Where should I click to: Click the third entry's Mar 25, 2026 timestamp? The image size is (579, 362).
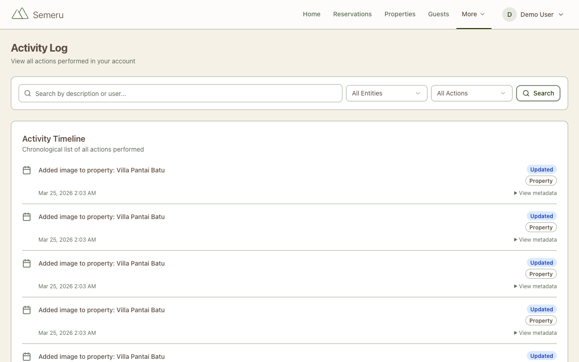click(67, 286)
